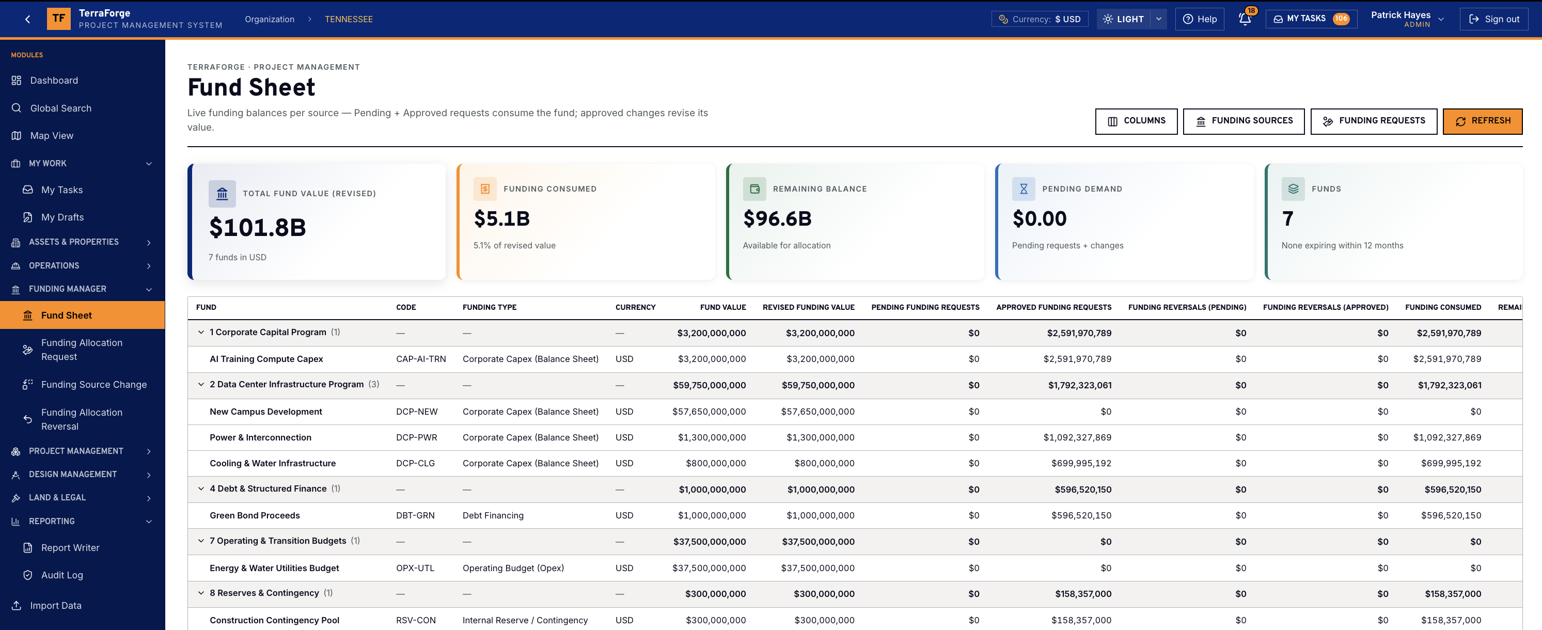Click the stacked layers icon on Funds card
This screenshot has height=630, width=1542.
(1293, 188)
